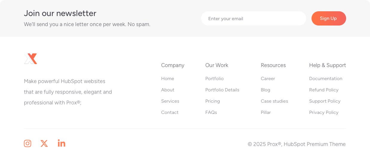
Task: Open the Case studies link
Action: [x=274, y=101]
